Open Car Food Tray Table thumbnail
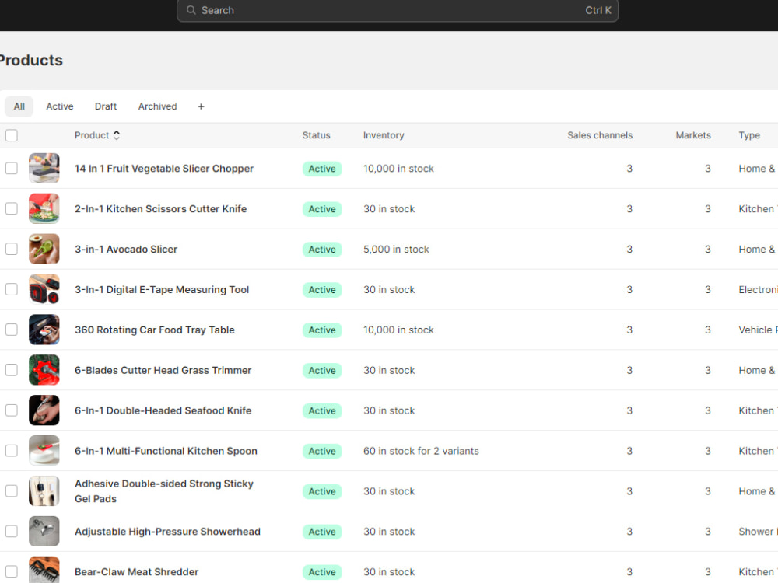The height and width of the screenshot is (583, 778). coord(44,330)
